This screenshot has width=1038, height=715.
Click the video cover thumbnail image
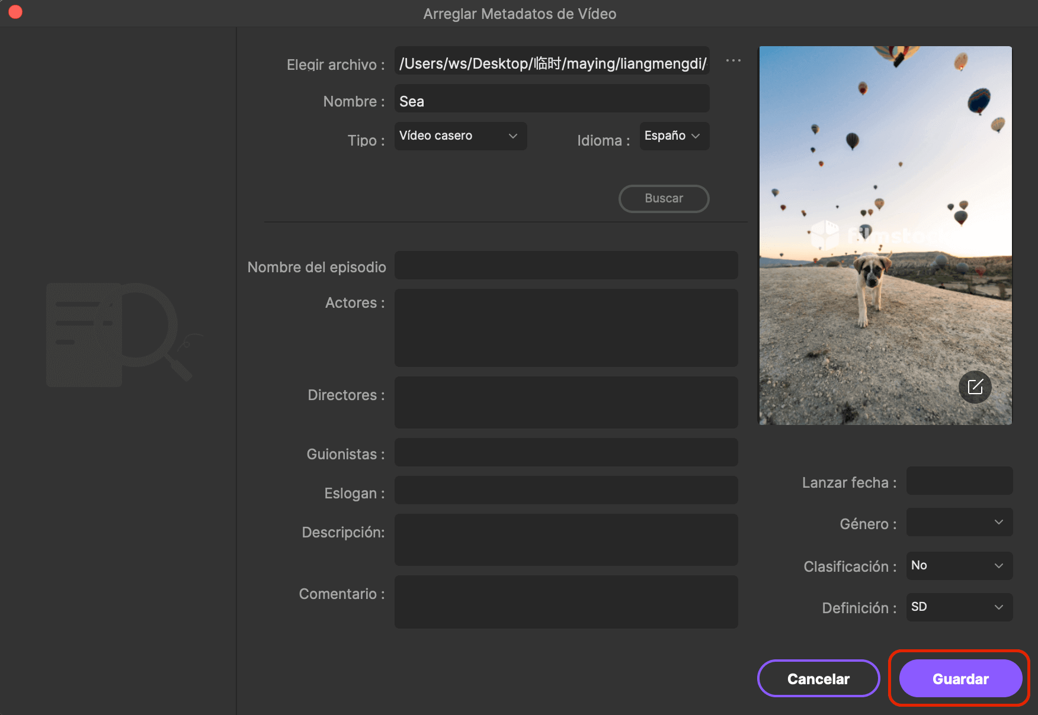pos(885,235)
